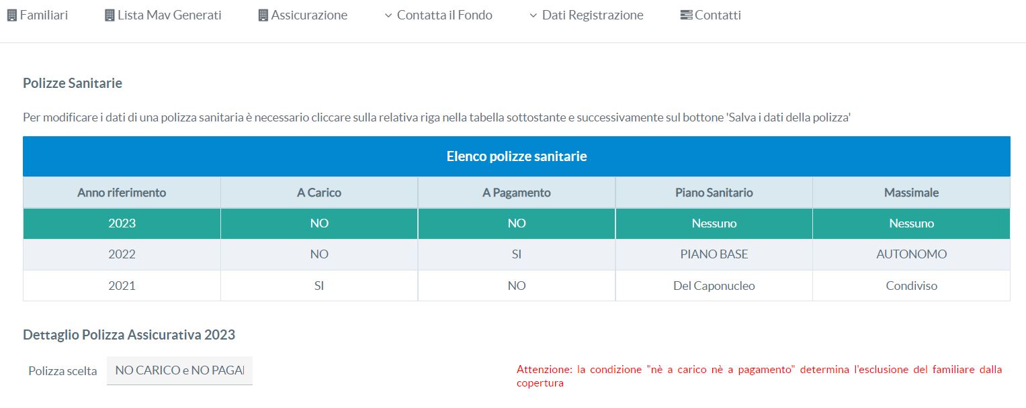
Task: Click the Massimale column header
Action: pos(911,193)
